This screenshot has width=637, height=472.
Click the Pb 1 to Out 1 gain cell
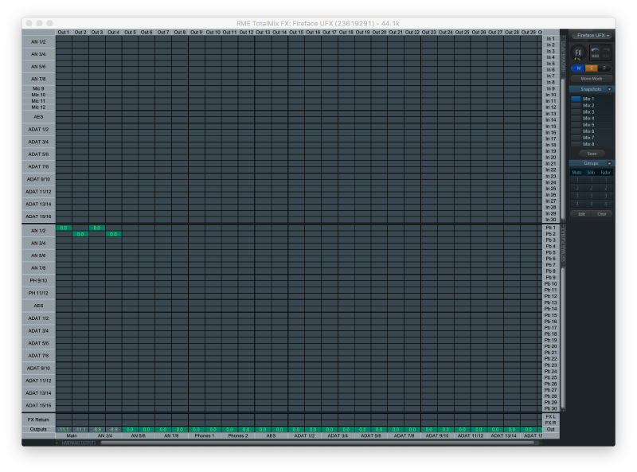tap(64, 228)
